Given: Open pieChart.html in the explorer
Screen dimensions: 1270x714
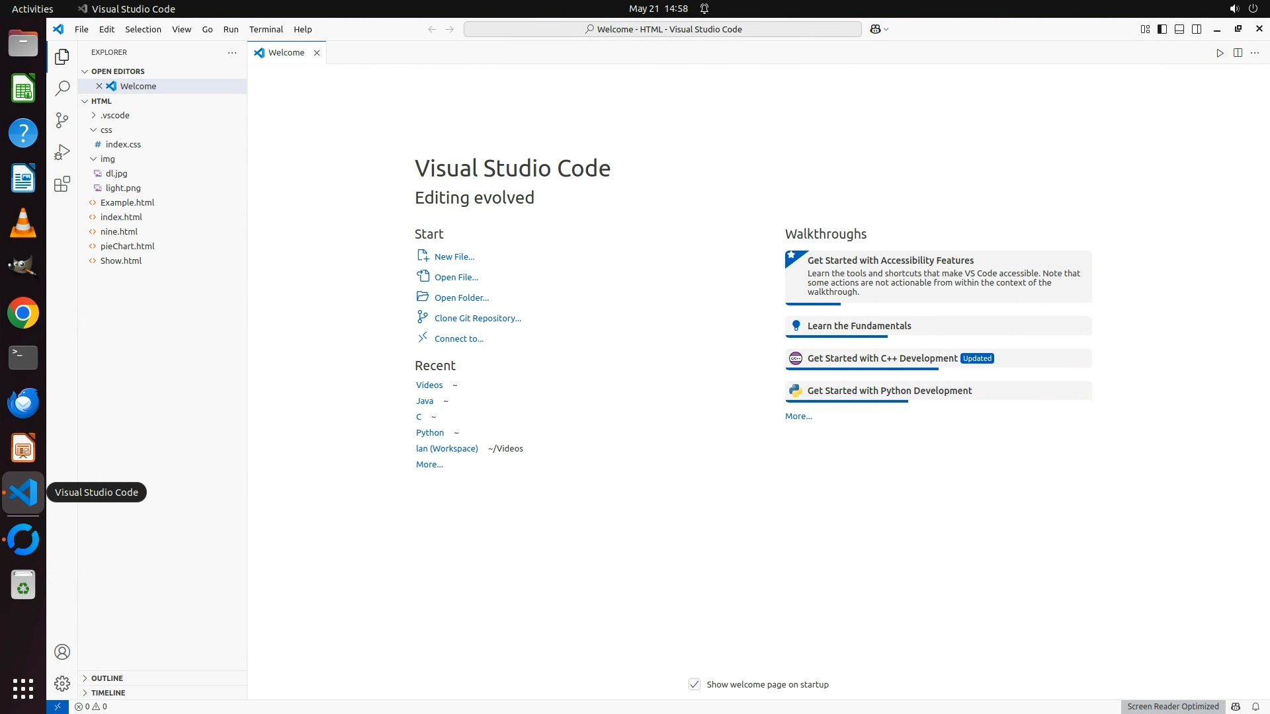Looking at the screenshot, I should click(x=127, y=246).
